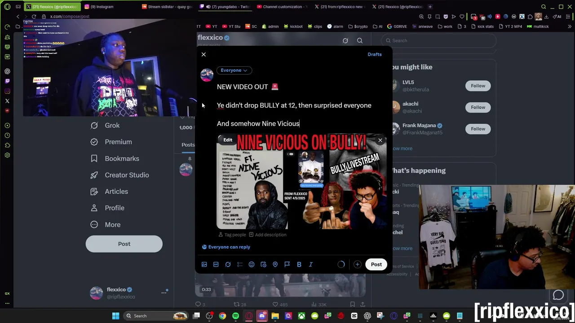Viewport: 575px width, 323px height.
Task: Open Windows Start menu
Action: [x=115, y=316]
